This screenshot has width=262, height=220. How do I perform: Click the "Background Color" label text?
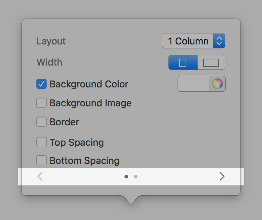click(x=89, y=84)
